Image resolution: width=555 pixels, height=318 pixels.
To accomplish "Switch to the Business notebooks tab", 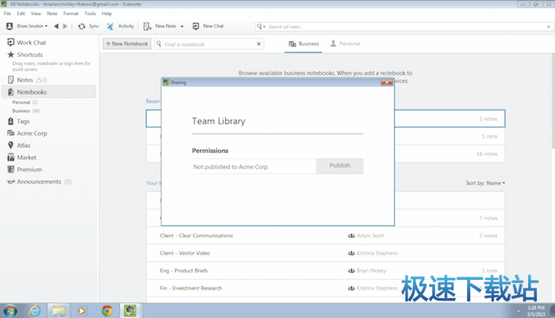I will coord(304,44).
